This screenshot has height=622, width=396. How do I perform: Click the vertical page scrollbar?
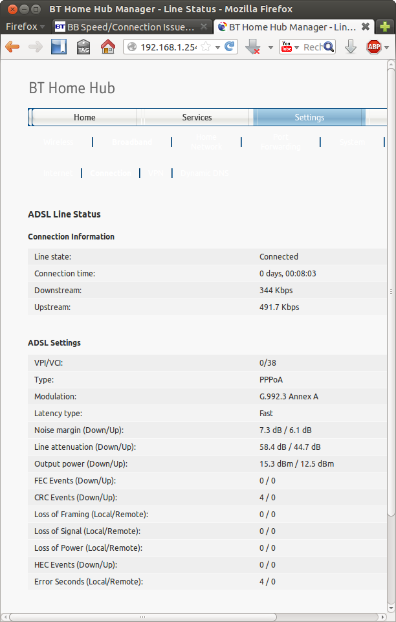(391, 291)
